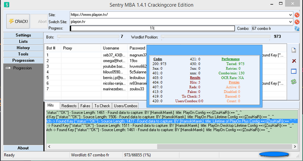Click the Progression item icon in sidebar tree

click(x=8, y=68)
